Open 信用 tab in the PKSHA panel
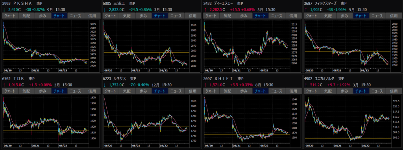The height and width of the screenshot is (150, 403). 92,16
